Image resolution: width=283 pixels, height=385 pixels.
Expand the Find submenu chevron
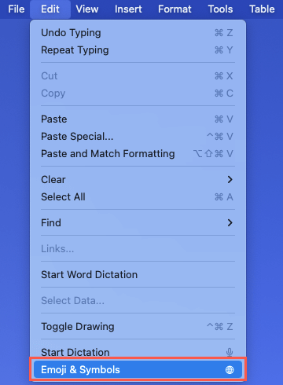pyautogui.click(x=230, y=223)
